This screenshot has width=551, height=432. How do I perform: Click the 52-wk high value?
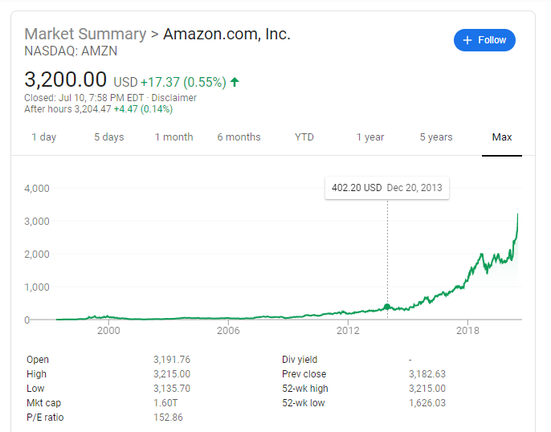point(427,389)
